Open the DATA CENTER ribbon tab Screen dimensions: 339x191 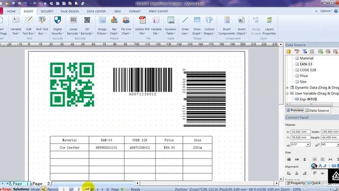point(96,11)
